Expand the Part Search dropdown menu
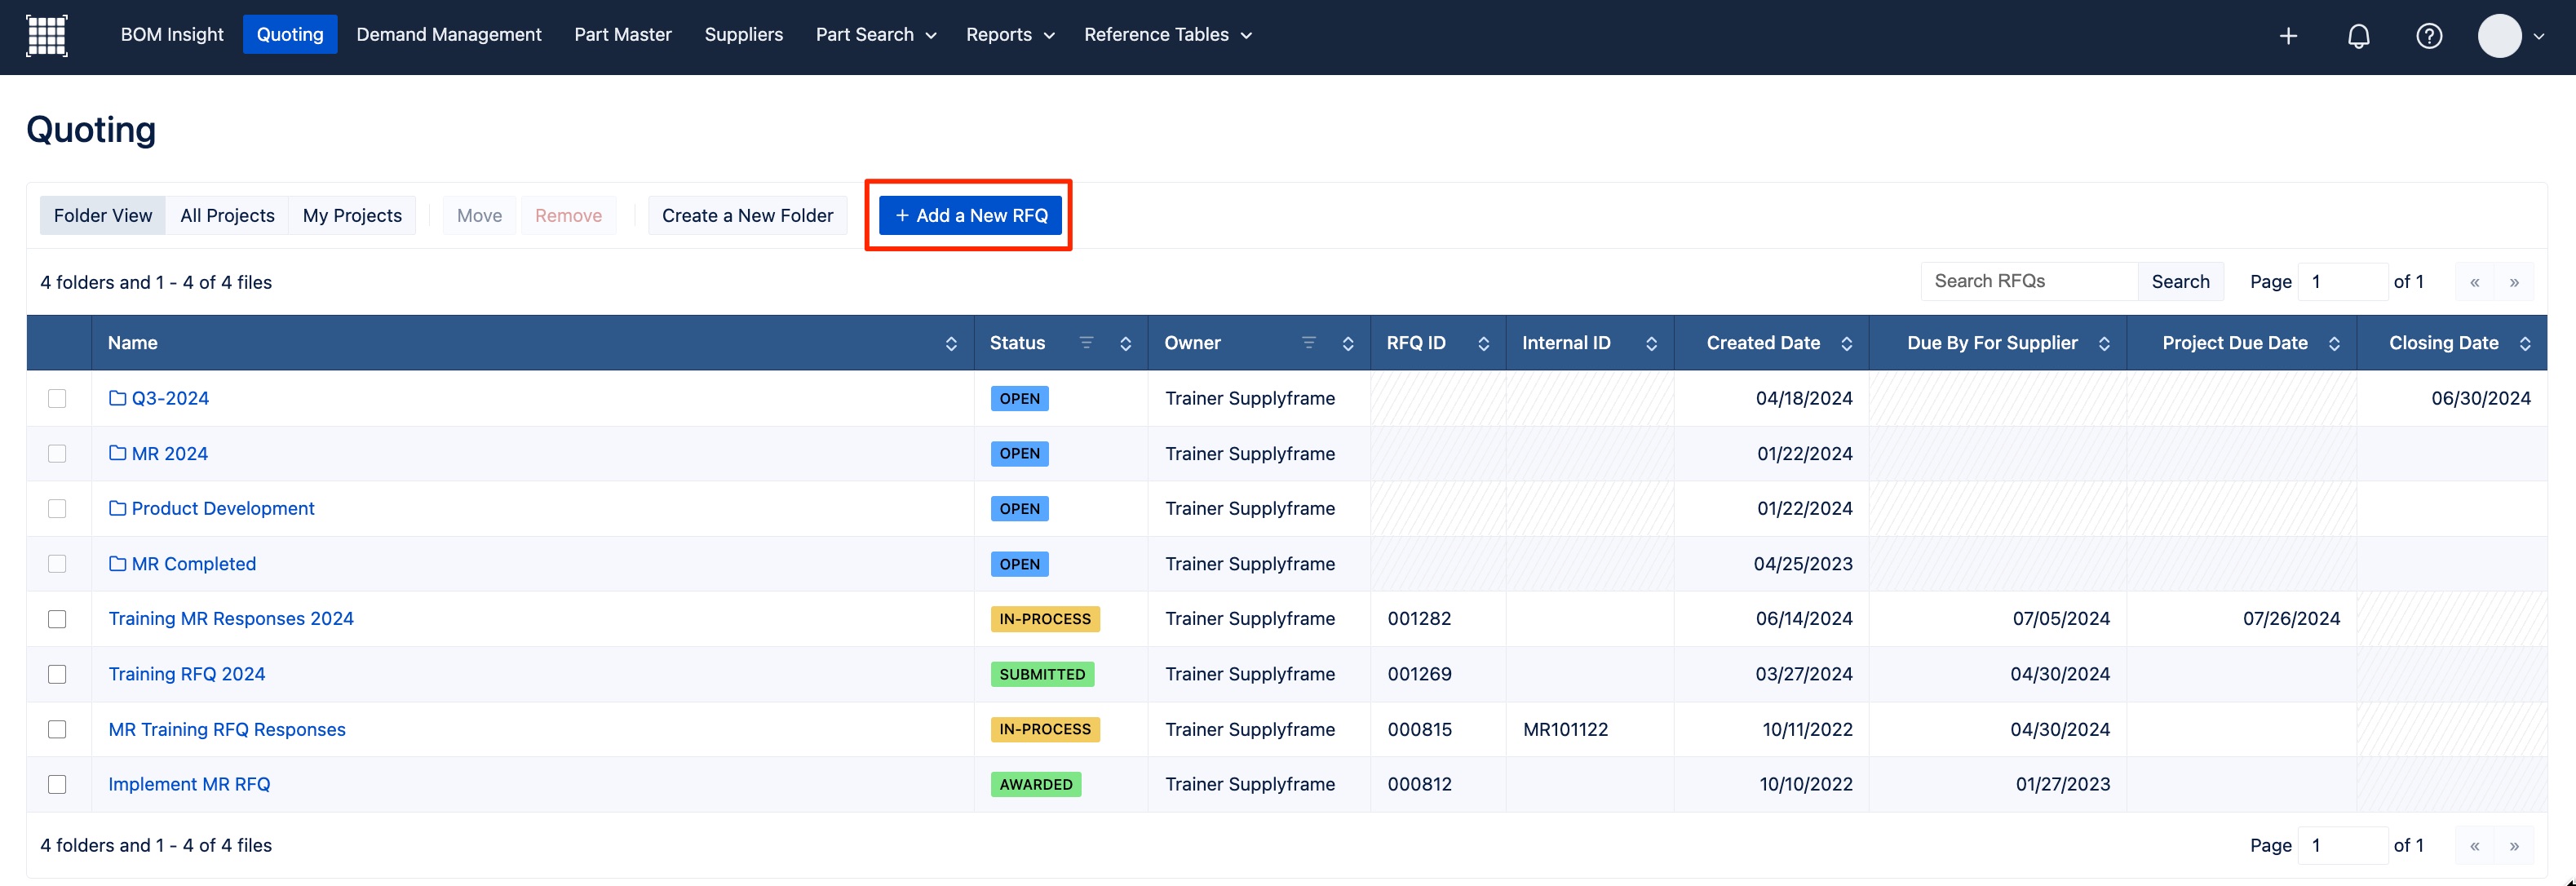This screenshot has height=886, width=2576. coord(876,35)
